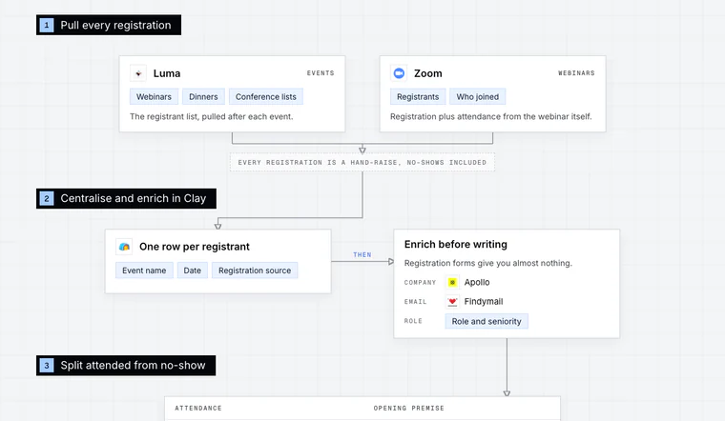
Task: Click the Event name tag
Action: pyautogui.click(x=144, y=271)
